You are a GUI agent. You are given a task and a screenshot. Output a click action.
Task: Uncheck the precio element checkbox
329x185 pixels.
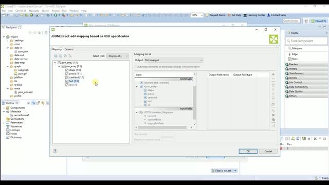(67, 74)
